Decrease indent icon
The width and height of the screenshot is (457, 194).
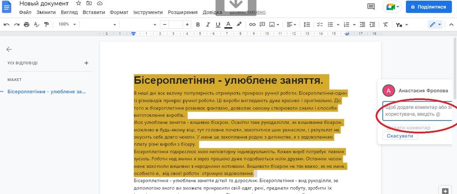[x=362, y=25]
